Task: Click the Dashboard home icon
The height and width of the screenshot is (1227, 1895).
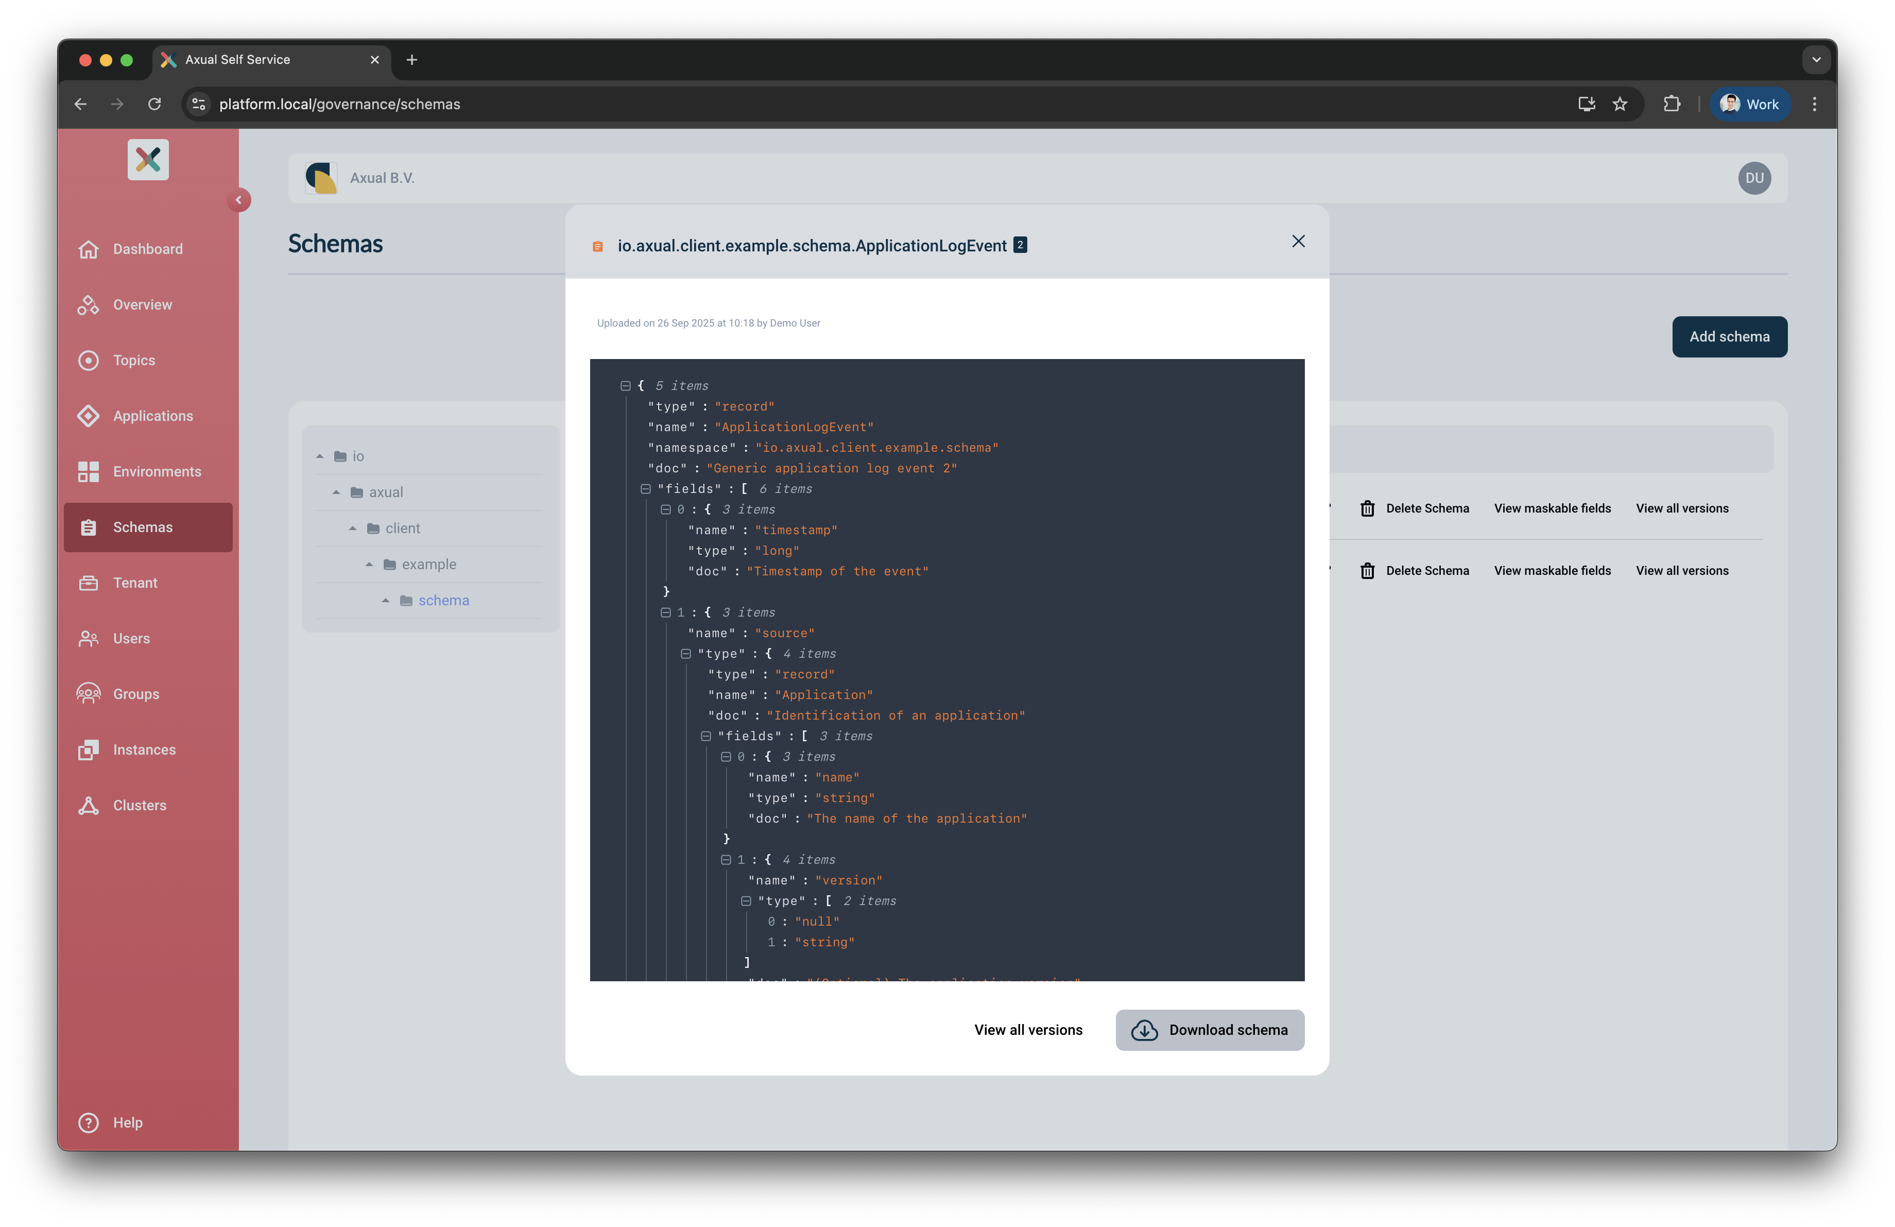Action: 89,249
